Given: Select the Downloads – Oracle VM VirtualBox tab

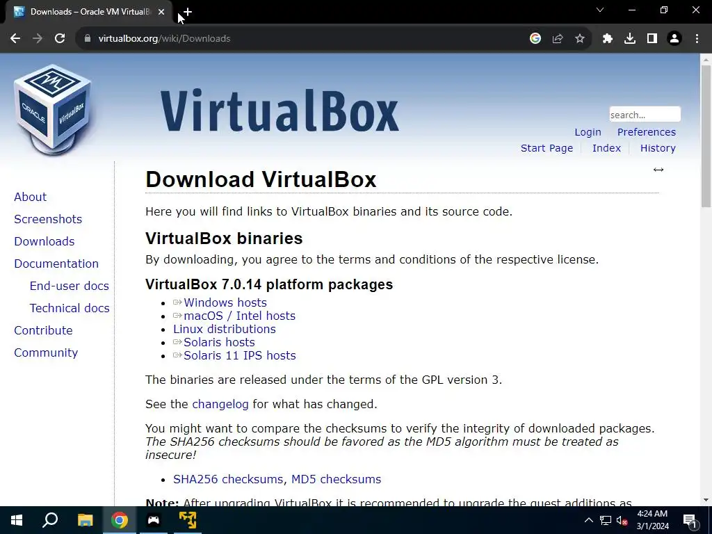Looking at the screenshot, I should pyautogui.click(x=89, y=12).
